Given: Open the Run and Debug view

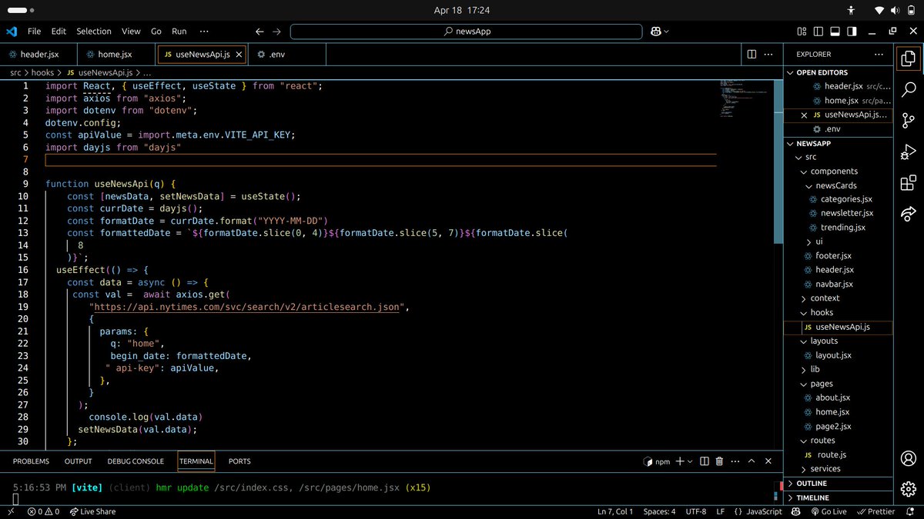Looking at the screenshot, I should [909, 152].
